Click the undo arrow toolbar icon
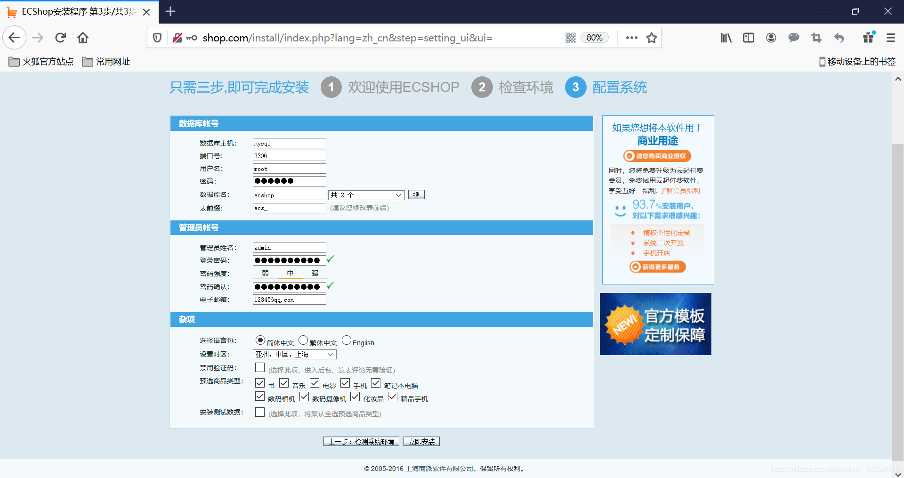Screen dimensions: 904x478 coord(839,38)
